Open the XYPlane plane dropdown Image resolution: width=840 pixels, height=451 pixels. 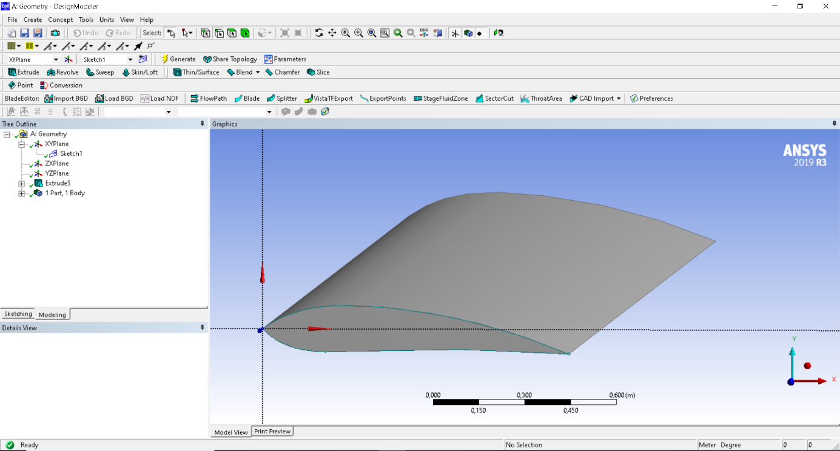click(56, 59)
